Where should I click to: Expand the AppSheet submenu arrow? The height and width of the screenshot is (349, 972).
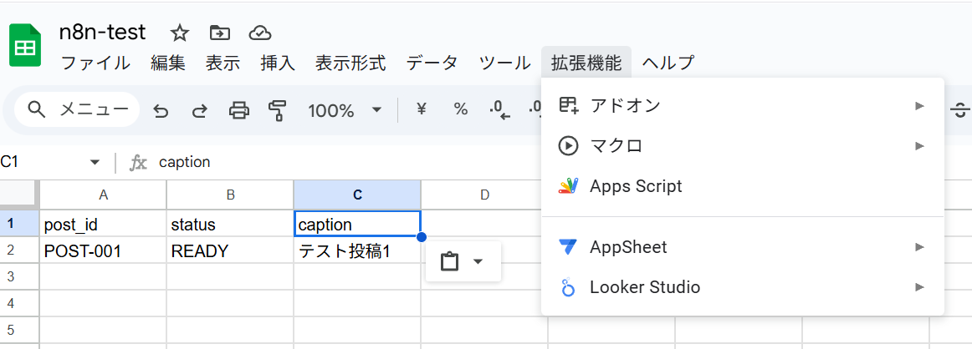[920, 247]
